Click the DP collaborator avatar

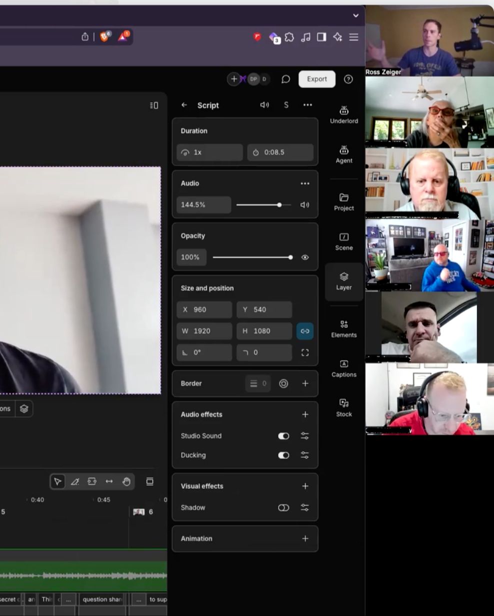253,79
